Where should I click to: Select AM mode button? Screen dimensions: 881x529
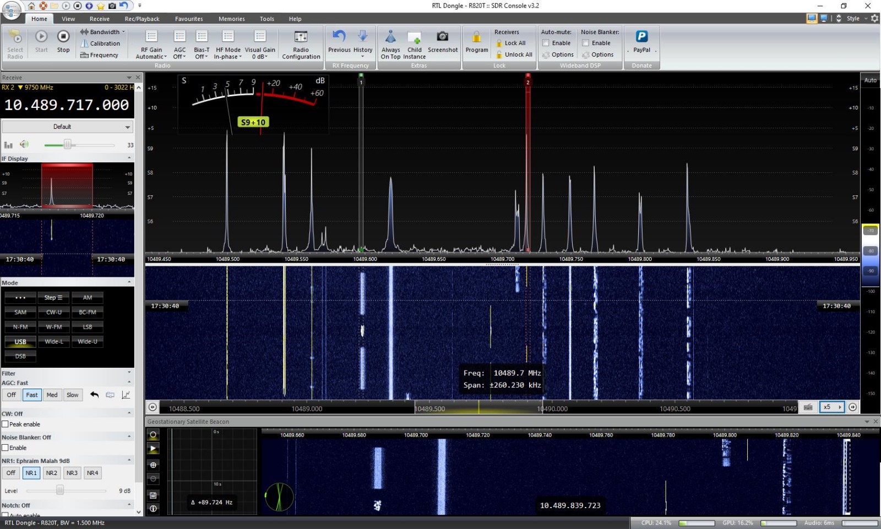88,297
